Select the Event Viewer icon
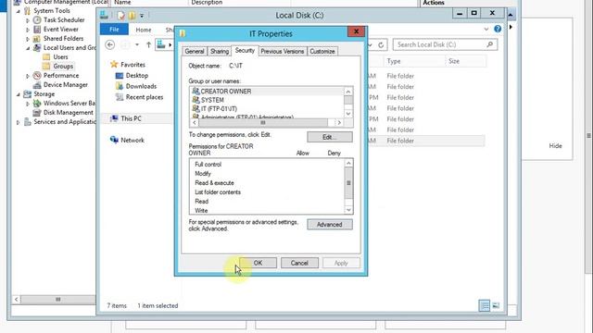This screenshot has width=593, height=333. tap(37, 29)
